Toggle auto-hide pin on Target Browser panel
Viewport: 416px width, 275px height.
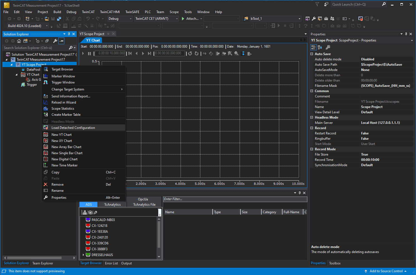300,193
